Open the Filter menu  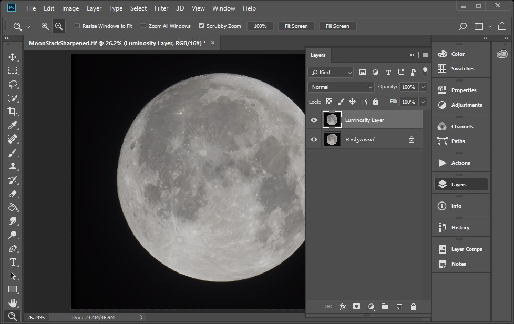point(161,8)
